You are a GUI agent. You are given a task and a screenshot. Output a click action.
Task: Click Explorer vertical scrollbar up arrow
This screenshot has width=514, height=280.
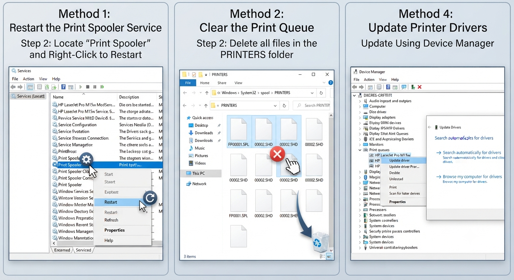[331, 115]
